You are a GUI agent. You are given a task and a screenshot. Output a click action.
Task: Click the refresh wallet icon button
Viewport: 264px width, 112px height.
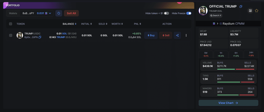pyautogui.click(x=59, y=13)
